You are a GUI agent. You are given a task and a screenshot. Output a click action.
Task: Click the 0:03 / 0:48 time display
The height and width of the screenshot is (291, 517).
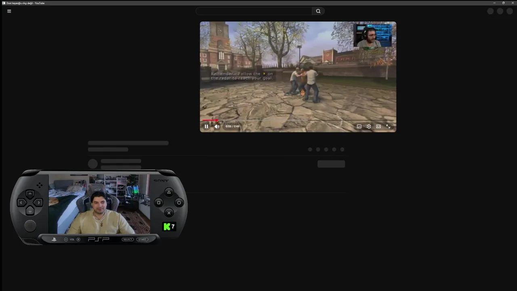(232, 127)
